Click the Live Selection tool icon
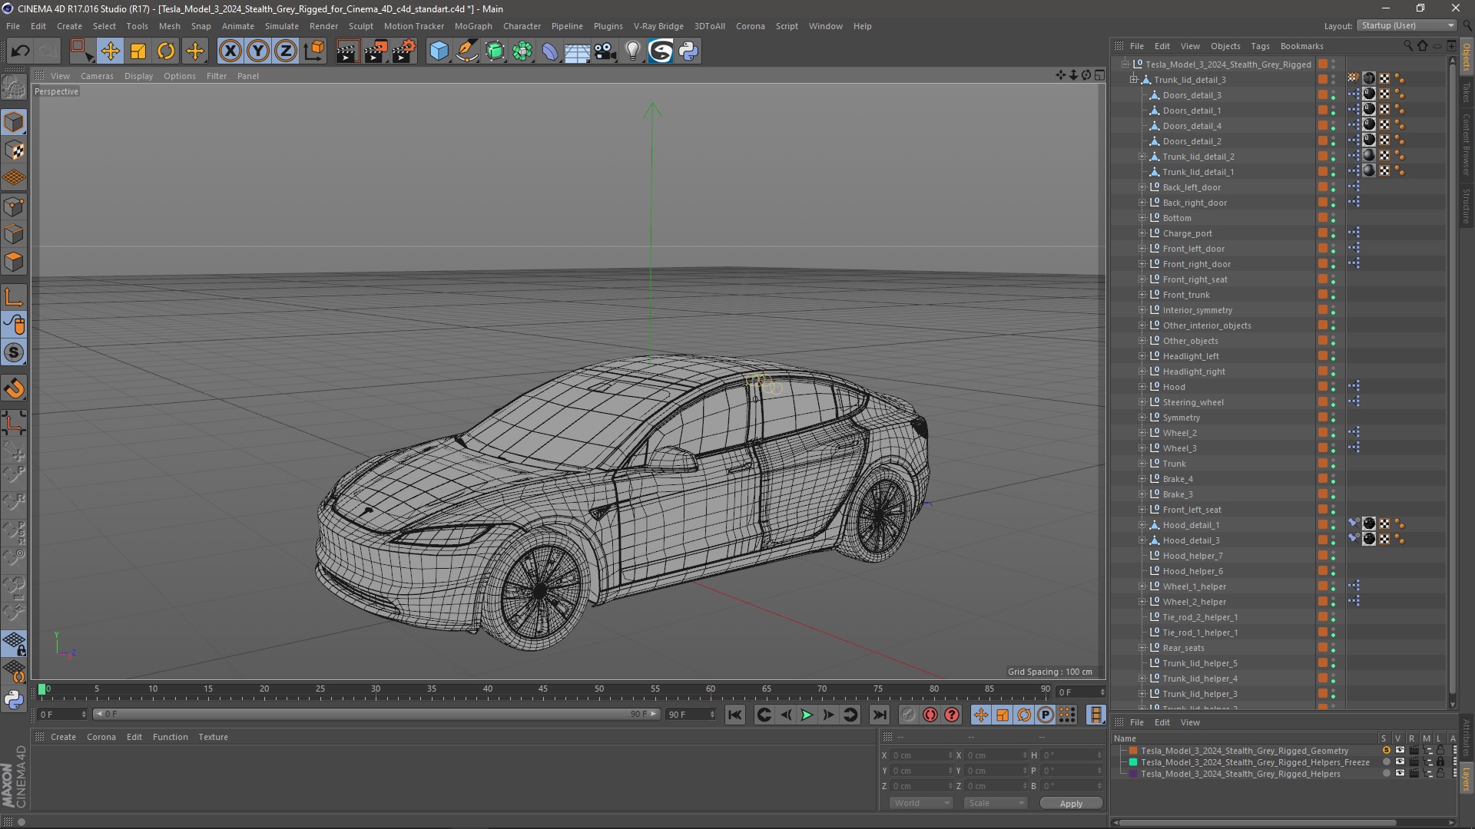Screen dimensions: 1475x829 (81, 51)
